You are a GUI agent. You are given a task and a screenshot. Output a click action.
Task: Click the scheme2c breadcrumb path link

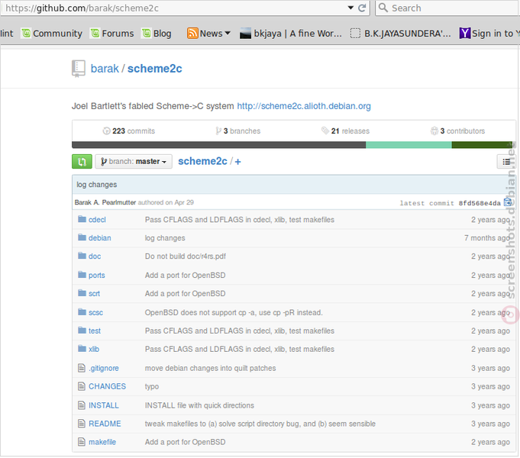(x=202, y=161)
